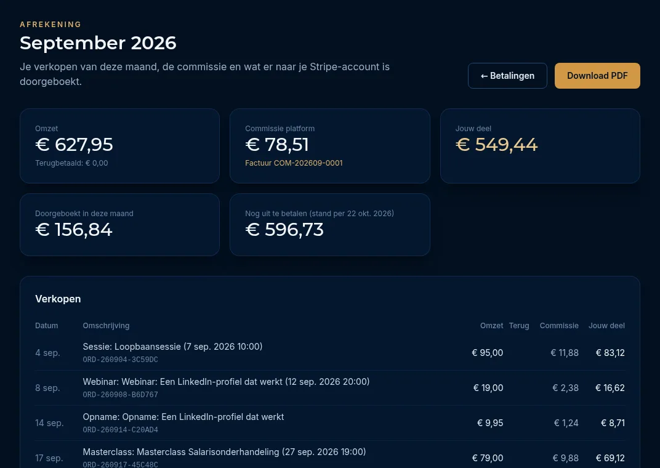
Task: Download the statement as PDF
Action: [x=597, y=76]
